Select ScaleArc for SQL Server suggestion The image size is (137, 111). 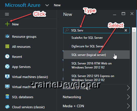96,38
